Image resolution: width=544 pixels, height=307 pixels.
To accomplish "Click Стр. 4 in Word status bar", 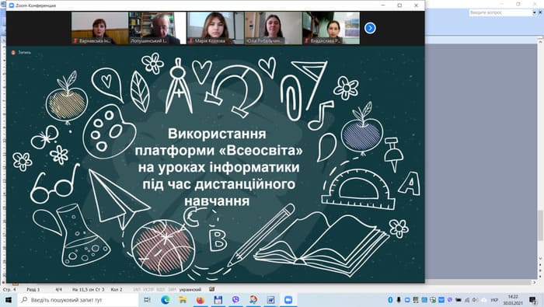I will point(9,289).
